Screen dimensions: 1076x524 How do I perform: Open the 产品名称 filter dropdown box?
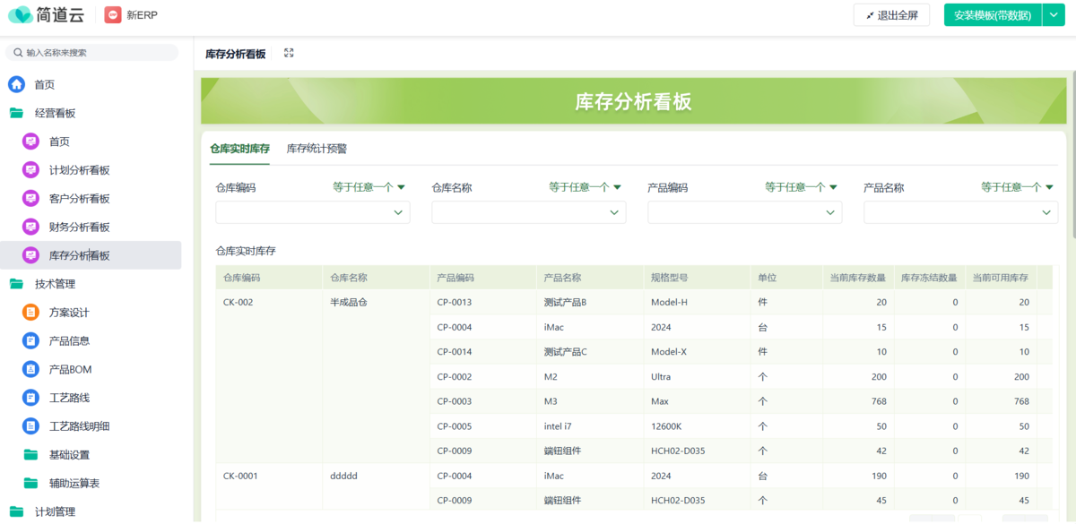tap(961, 212)
